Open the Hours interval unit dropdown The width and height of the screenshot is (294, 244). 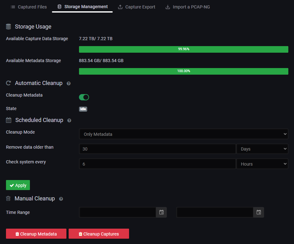262,164
